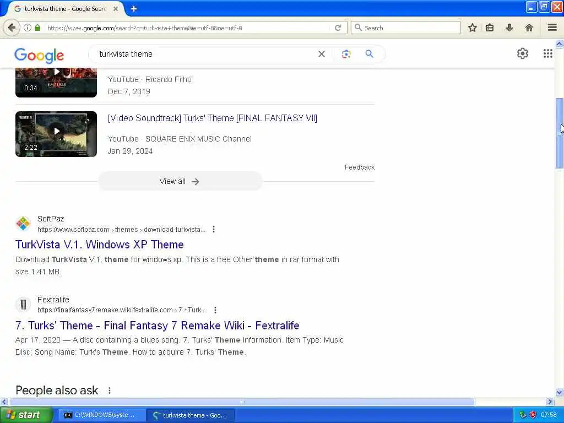Open site information icon in address bar
Viewport: 564px width, 423px height.
click(x=28, y=28)
